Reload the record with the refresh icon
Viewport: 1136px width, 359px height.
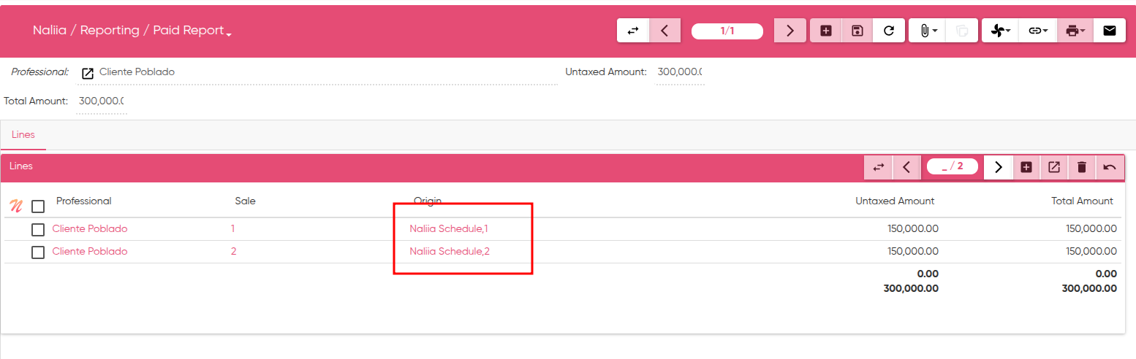tap(889, 31)
